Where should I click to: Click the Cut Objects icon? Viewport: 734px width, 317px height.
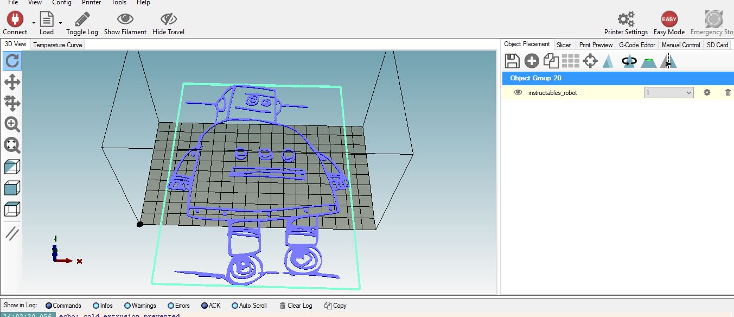pyautogui.click(x=649, y=62)
